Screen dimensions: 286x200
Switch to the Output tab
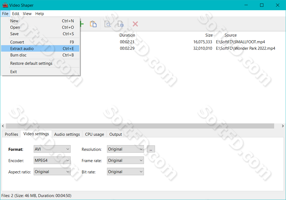(115, 134)
